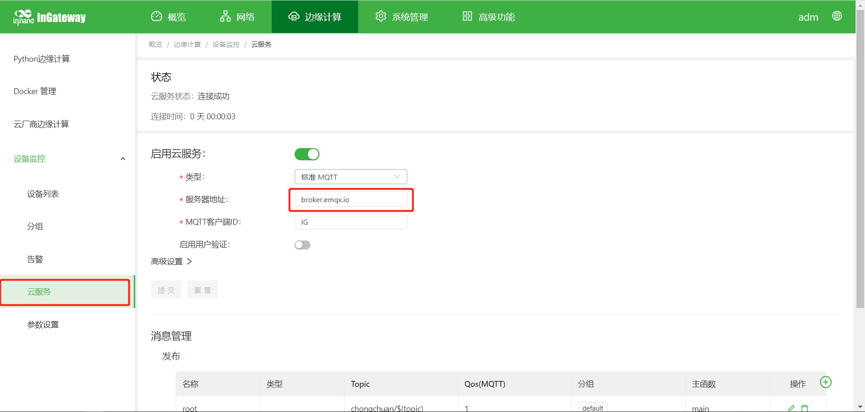
Task: Click the MQTT客户端ID input field
Action: point(351,222)
